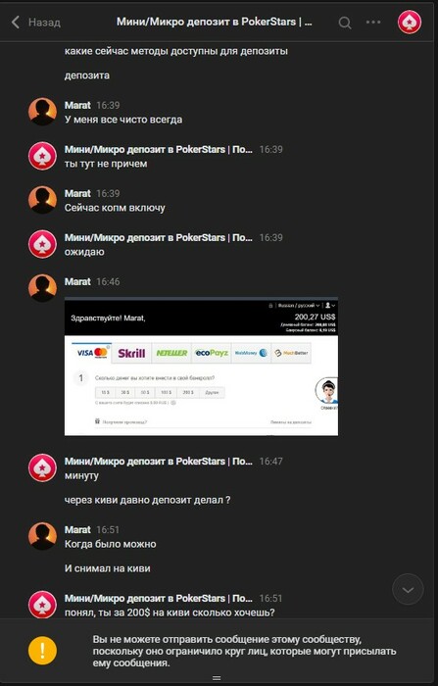Click Marat name on 'Сейчас копм включу' message

tap(77, 193)
